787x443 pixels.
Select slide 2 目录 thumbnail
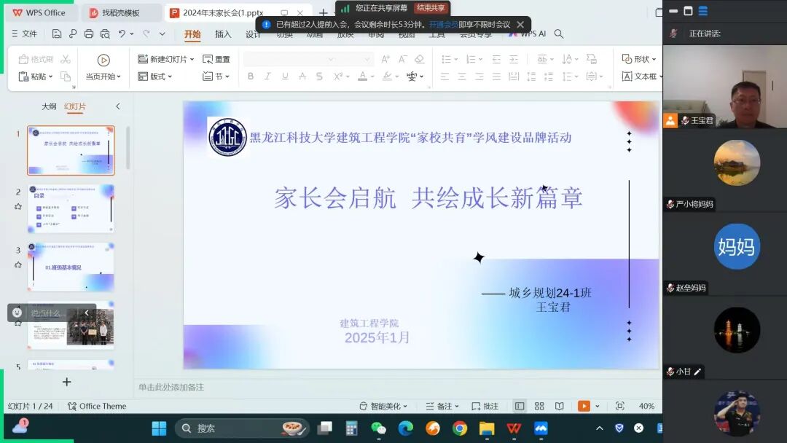71,208
